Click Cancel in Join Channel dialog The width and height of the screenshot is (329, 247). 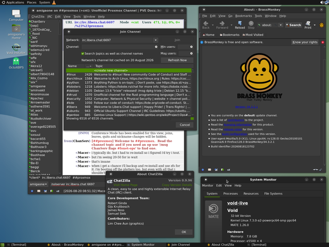(x=185, y=125)
